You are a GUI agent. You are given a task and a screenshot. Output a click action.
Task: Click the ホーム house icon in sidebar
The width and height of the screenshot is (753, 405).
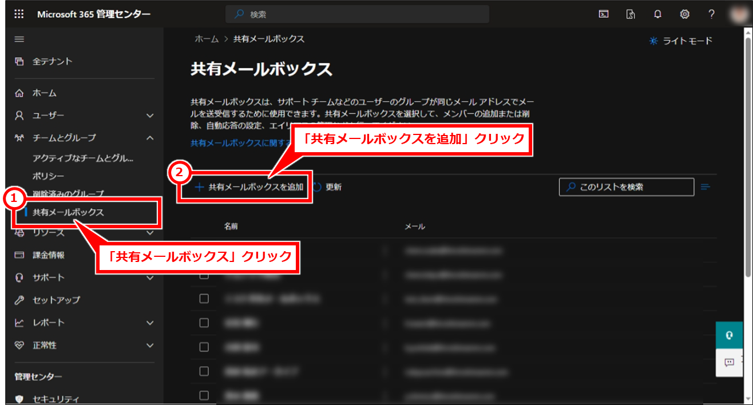click(x=19, y=93)
